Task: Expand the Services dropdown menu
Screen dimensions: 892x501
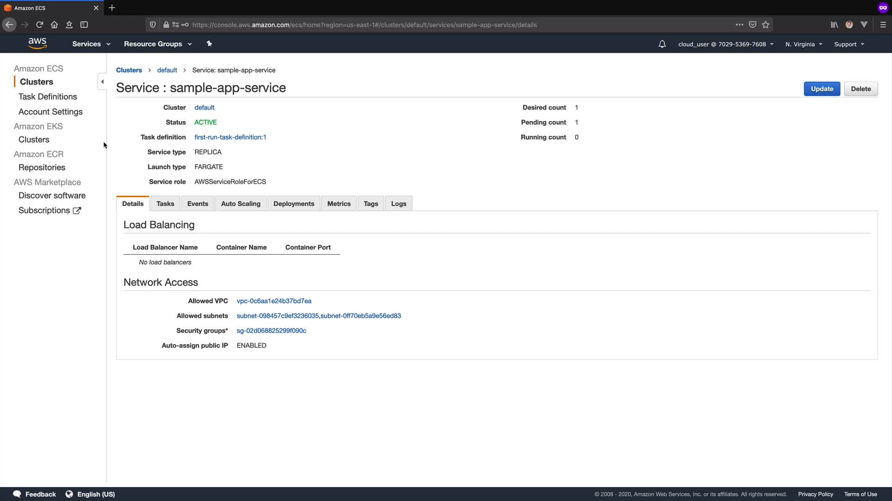Action: pyautogui.click(x=91, y=44)
